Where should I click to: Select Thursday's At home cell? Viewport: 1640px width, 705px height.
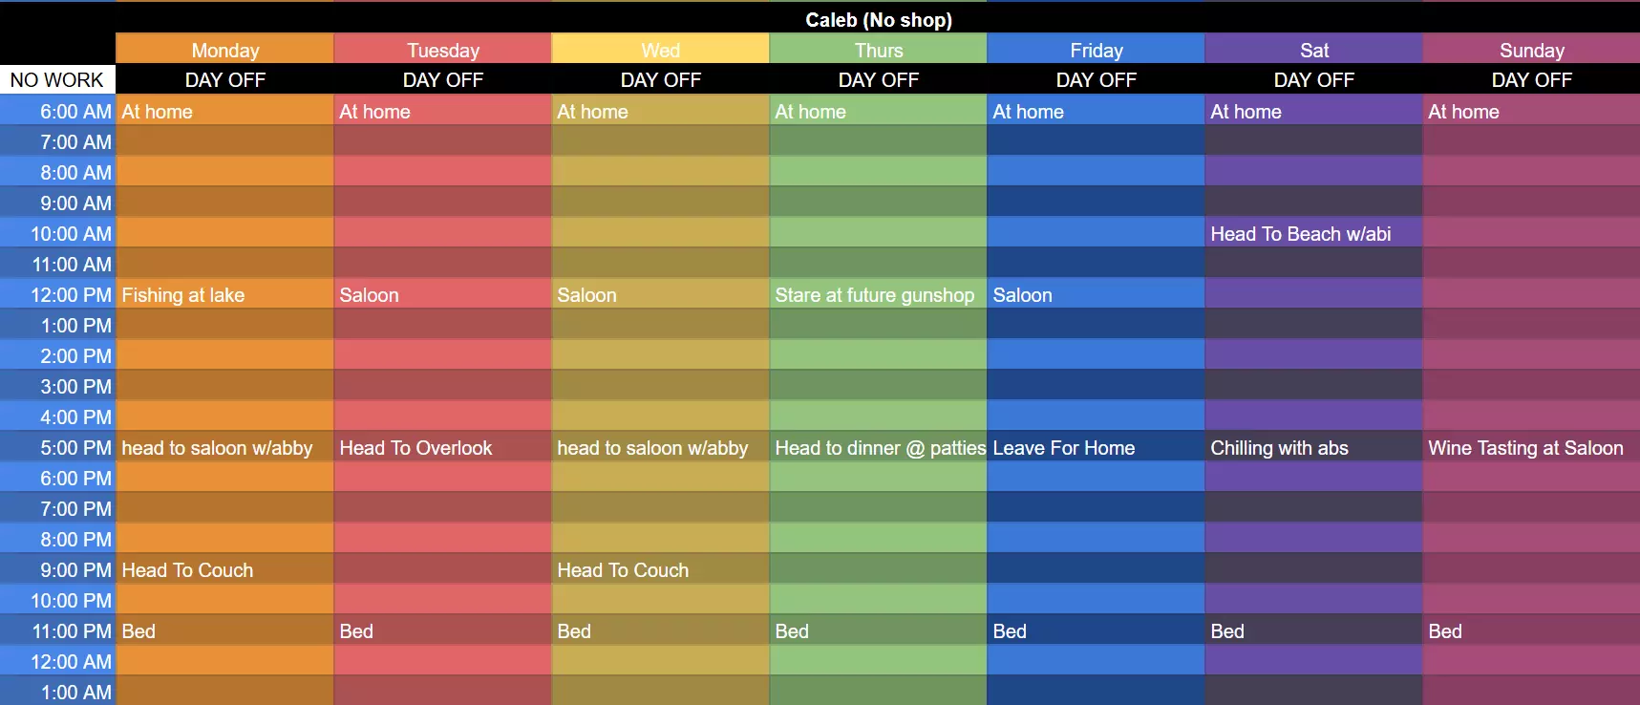tap(878, 112)
